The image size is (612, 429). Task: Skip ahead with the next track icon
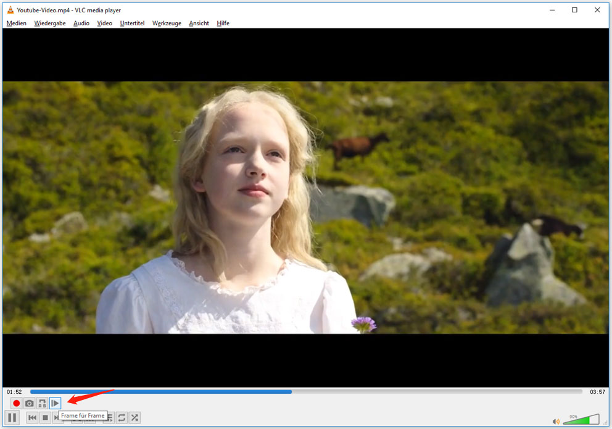[x=59, y=417]
